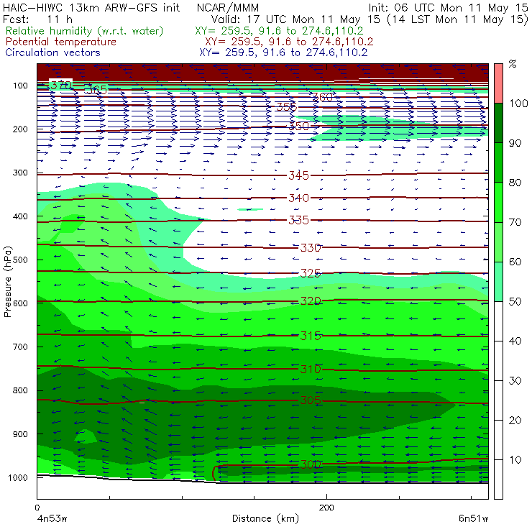Click the 300 contour label near the surface
The image size is (532, 532).
(311, 464)
